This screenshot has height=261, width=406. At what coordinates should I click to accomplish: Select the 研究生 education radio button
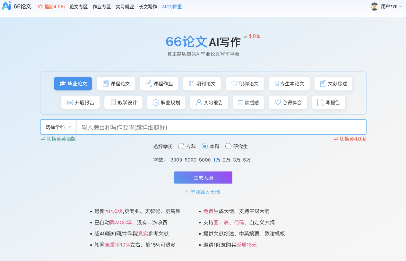coord(228,146)
